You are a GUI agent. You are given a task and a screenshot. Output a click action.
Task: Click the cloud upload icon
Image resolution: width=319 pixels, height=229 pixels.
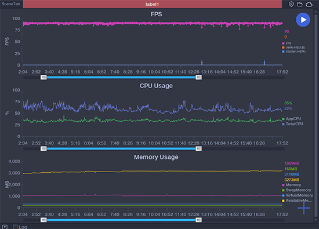pos(309,4)
